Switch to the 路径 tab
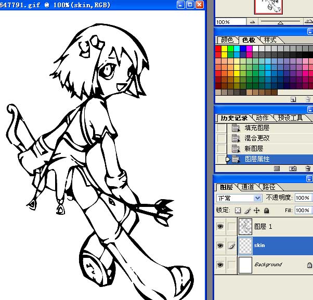The height and width of the screenshot is (300, 313). tap(269, 187)
